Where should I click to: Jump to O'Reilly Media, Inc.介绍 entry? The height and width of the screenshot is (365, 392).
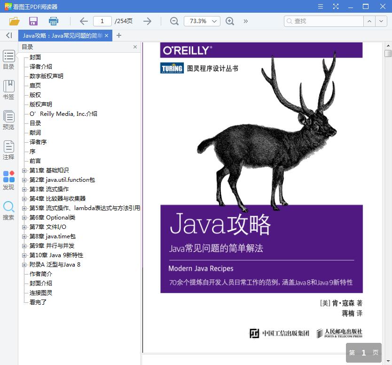point(63,114)
